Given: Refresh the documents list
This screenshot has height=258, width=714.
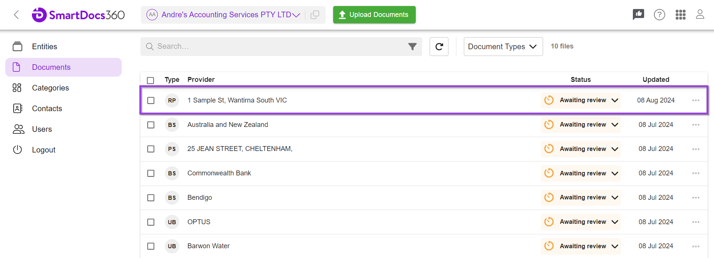Looking at the screenshot, I should point(439,47).
